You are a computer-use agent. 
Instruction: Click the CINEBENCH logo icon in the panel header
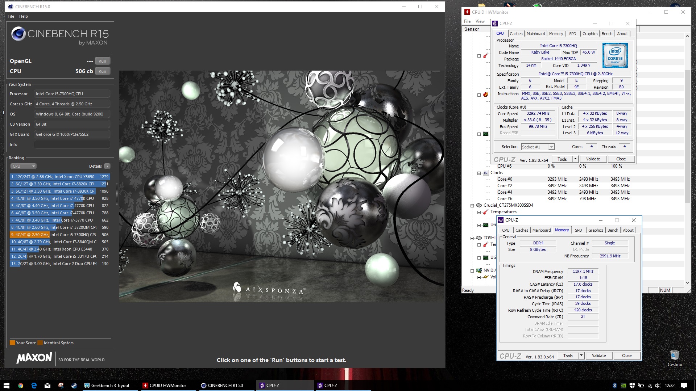pyautogui.click(x=18, y=34)
